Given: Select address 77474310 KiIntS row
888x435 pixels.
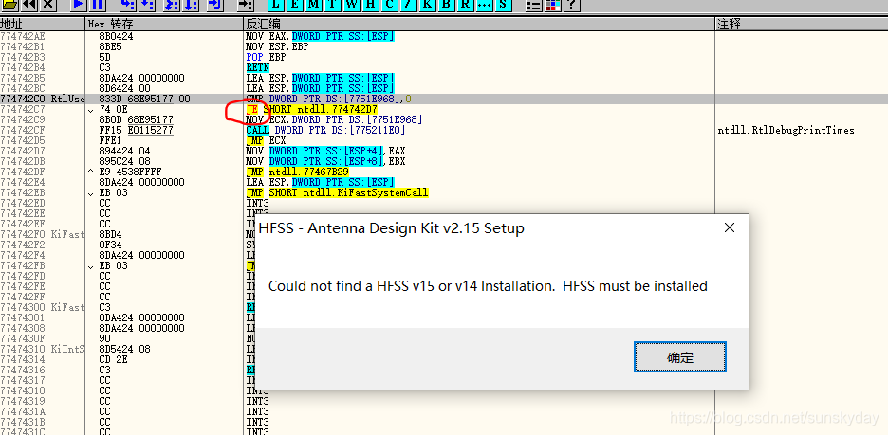Looking at the screenshot, I should coord(43,349).
